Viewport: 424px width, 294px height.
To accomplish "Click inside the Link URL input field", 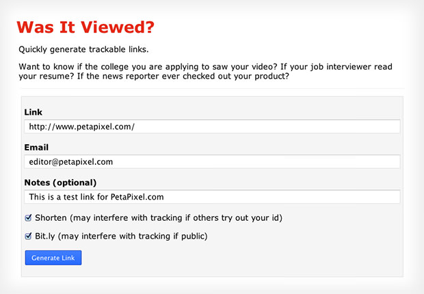I will click(x=211, y=126).
